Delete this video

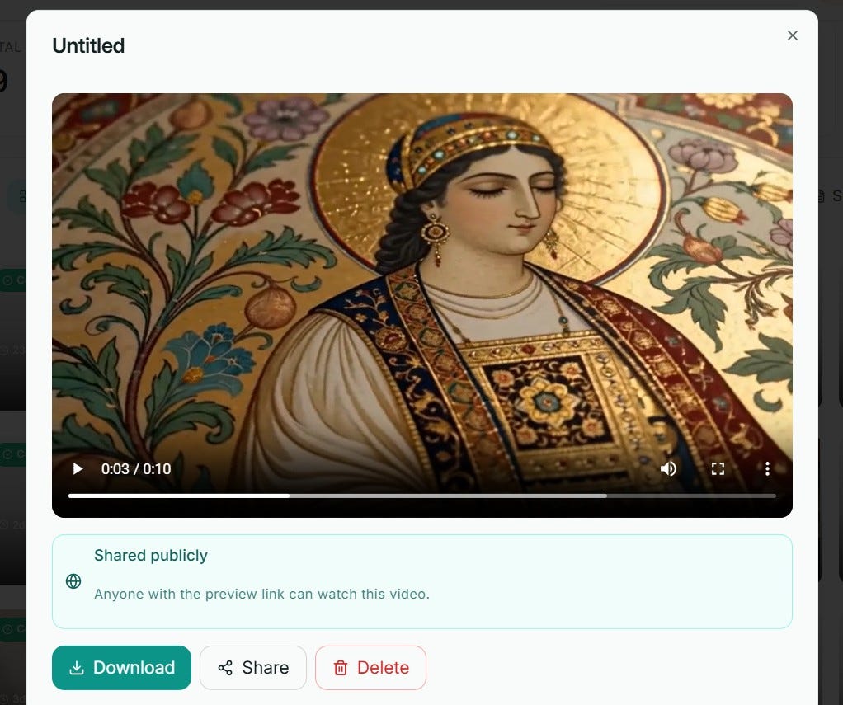tap(371, 667)
